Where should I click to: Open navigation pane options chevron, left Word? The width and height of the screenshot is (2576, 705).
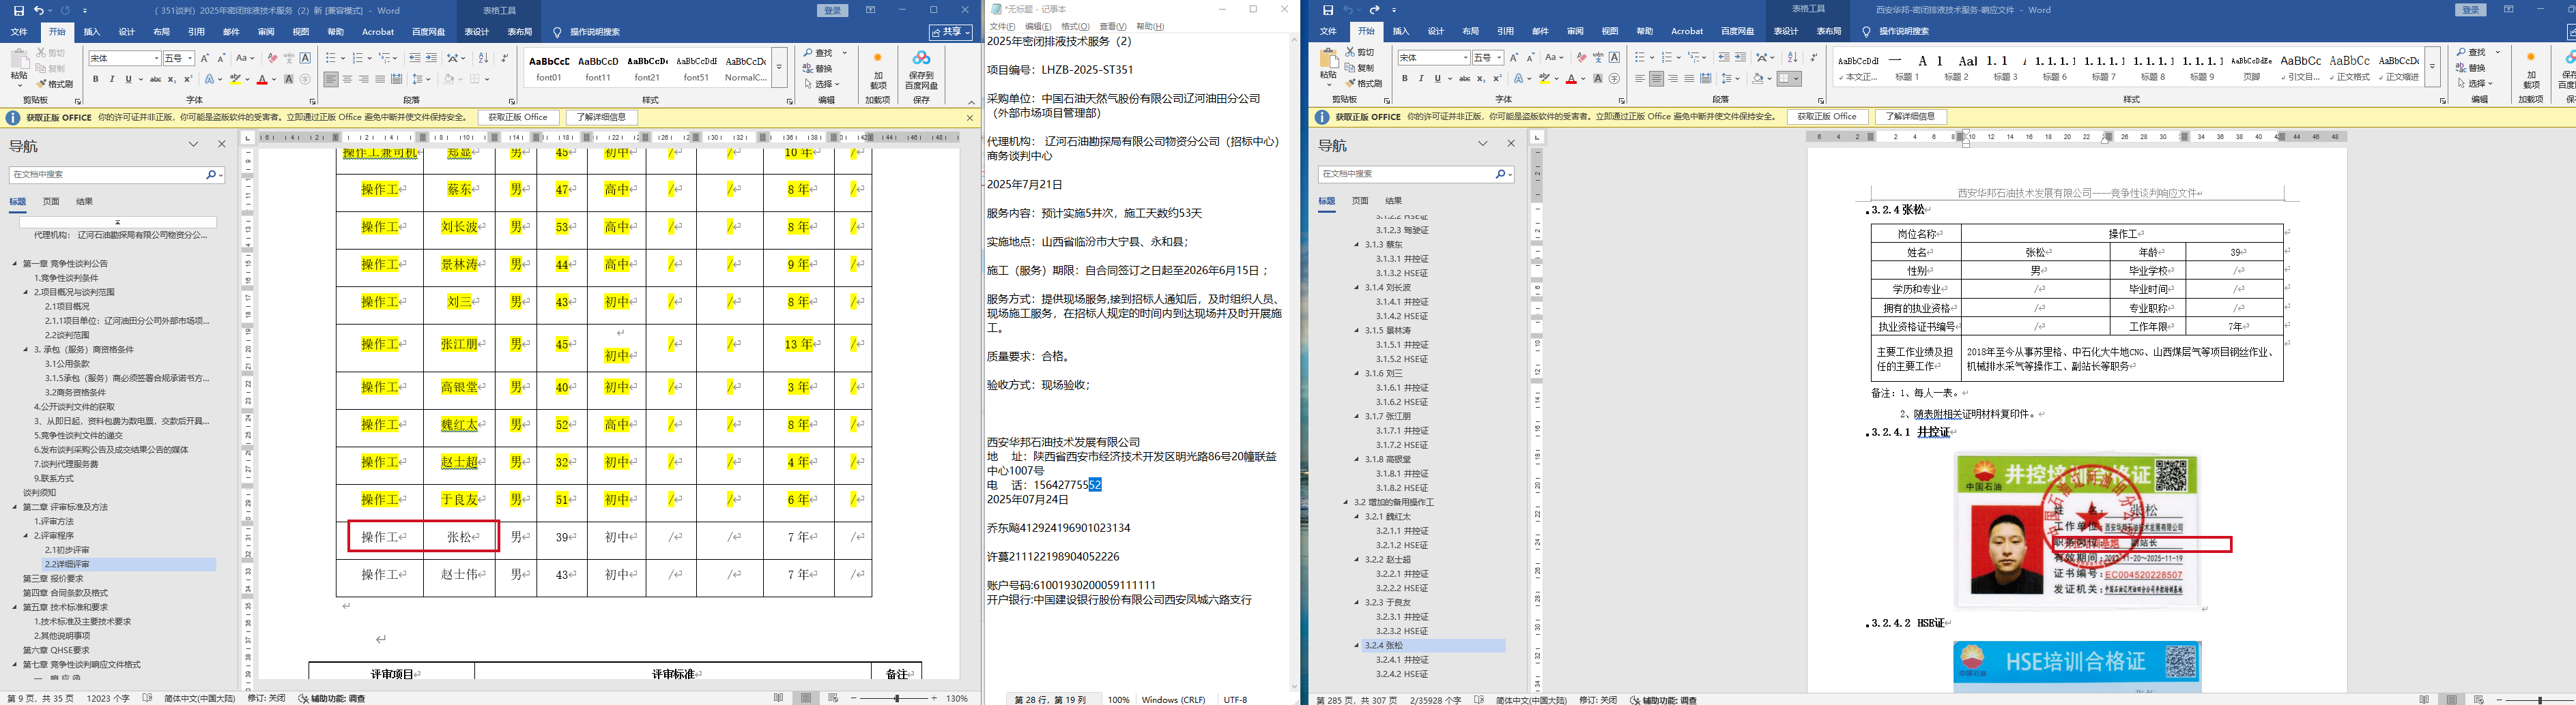[194, 145]
